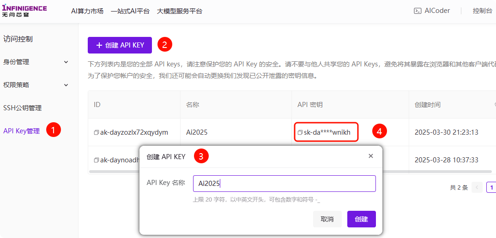Image resolution: width=496 pixels, height=238 pixels.
Task: Open the 一站式AI平台 menu
Action: pos(130,11)
